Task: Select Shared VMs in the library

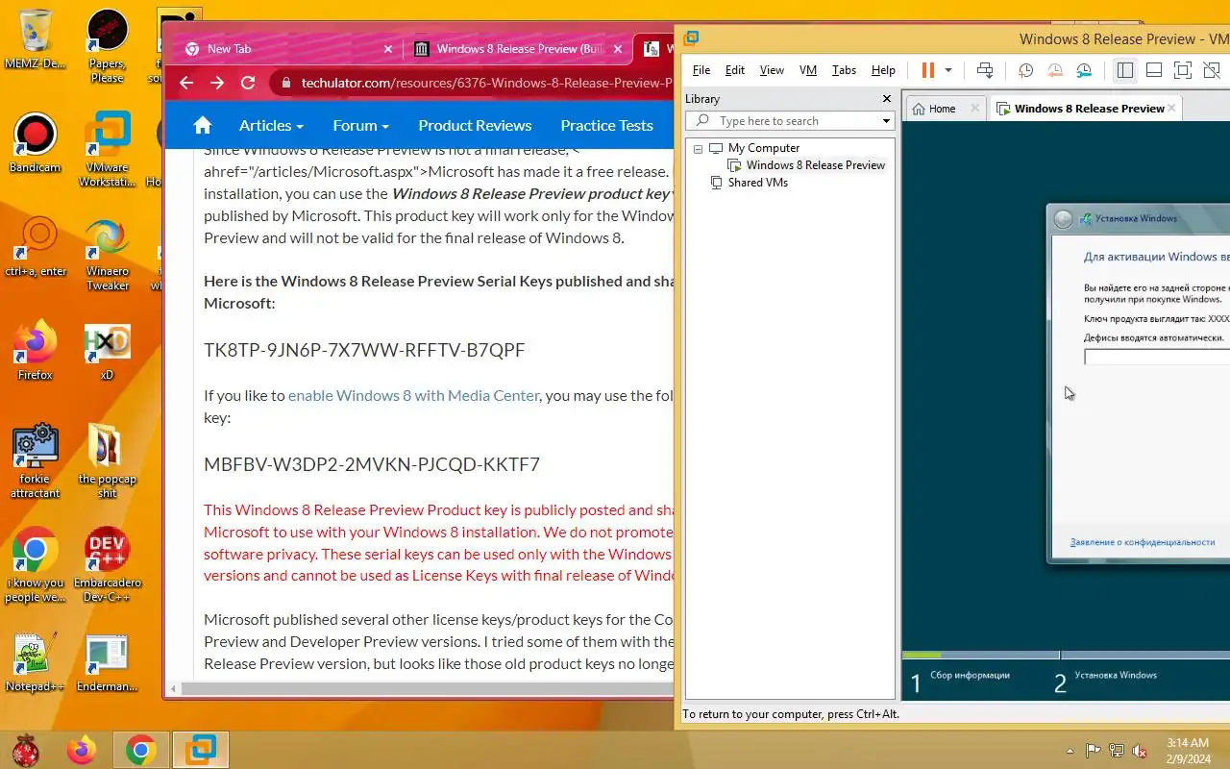Action: pyautogui.click(x=758, y=183)
